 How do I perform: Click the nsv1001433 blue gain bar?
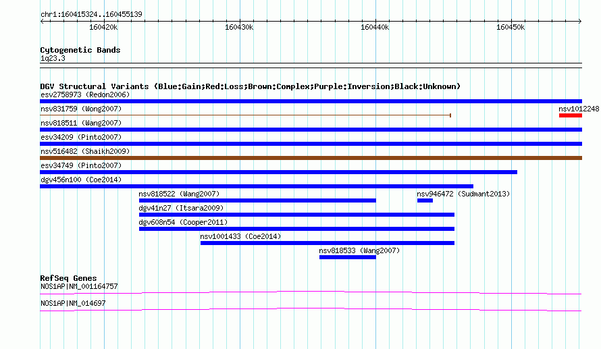click(328, 243)
